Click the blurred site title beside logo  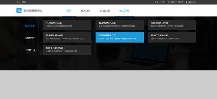pyautogui.click(x=33, y=11)
